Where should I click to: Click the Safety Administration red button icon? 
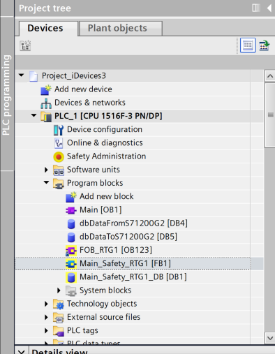(59, 156)
